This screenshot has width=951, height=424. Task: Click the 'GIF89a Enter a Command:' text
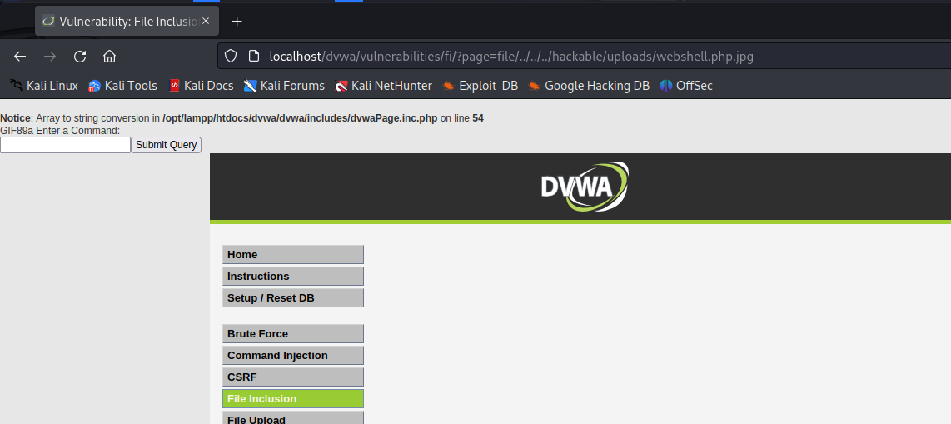[60, 131]
